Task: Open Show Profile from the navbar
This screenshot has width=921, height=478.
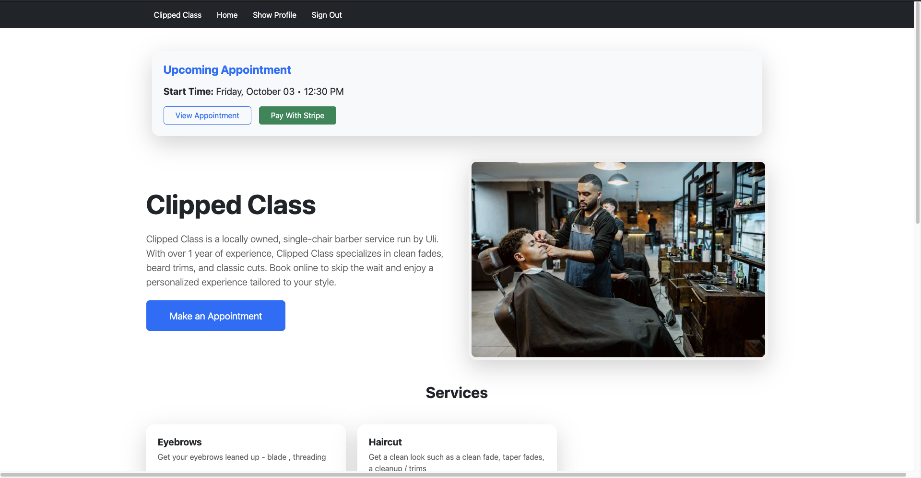Action: click(274, 15)
